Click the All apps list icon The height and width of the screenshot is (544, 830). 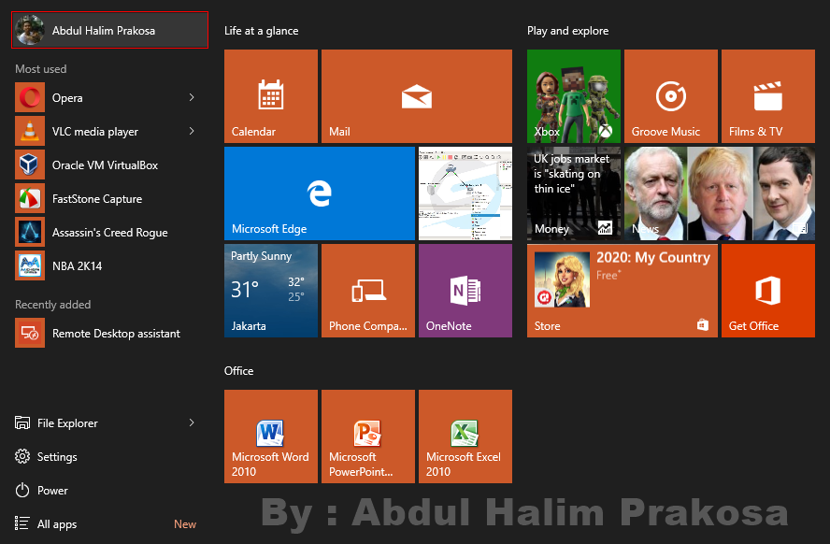[x=22, y=523]
